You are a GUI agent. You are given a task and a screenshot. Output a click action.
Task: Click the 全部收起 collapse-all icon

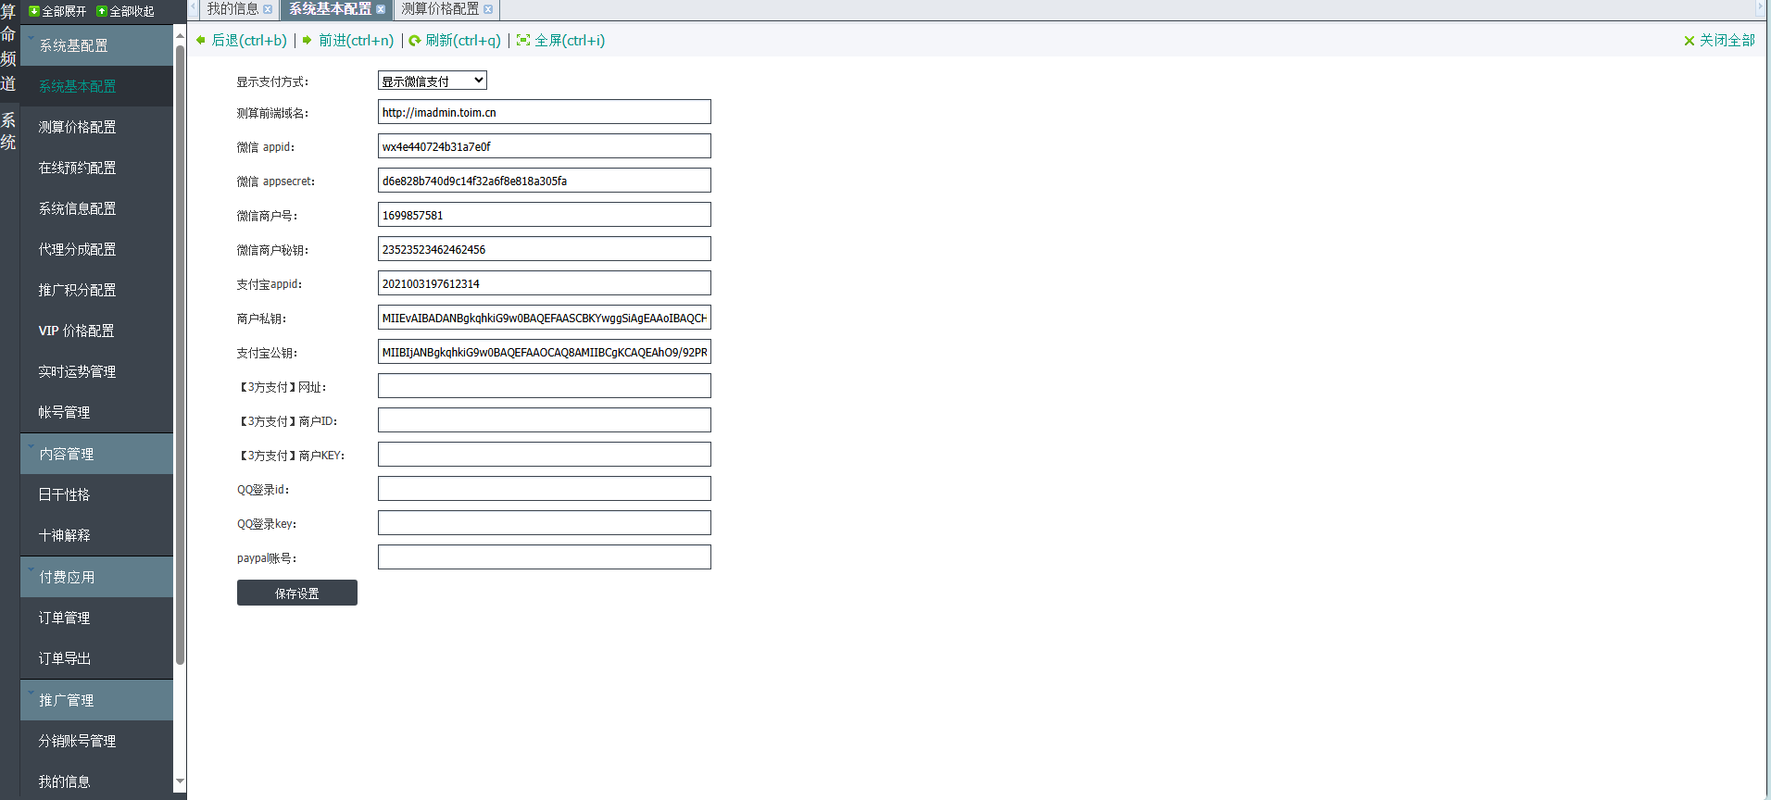[x=102, y=11]
